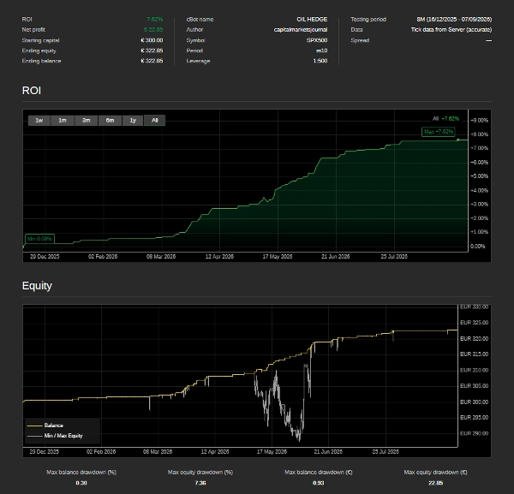Click 17 May 2026 on Equity chart axis
This screenshot has height=494, width=514.
pos(272,452)
